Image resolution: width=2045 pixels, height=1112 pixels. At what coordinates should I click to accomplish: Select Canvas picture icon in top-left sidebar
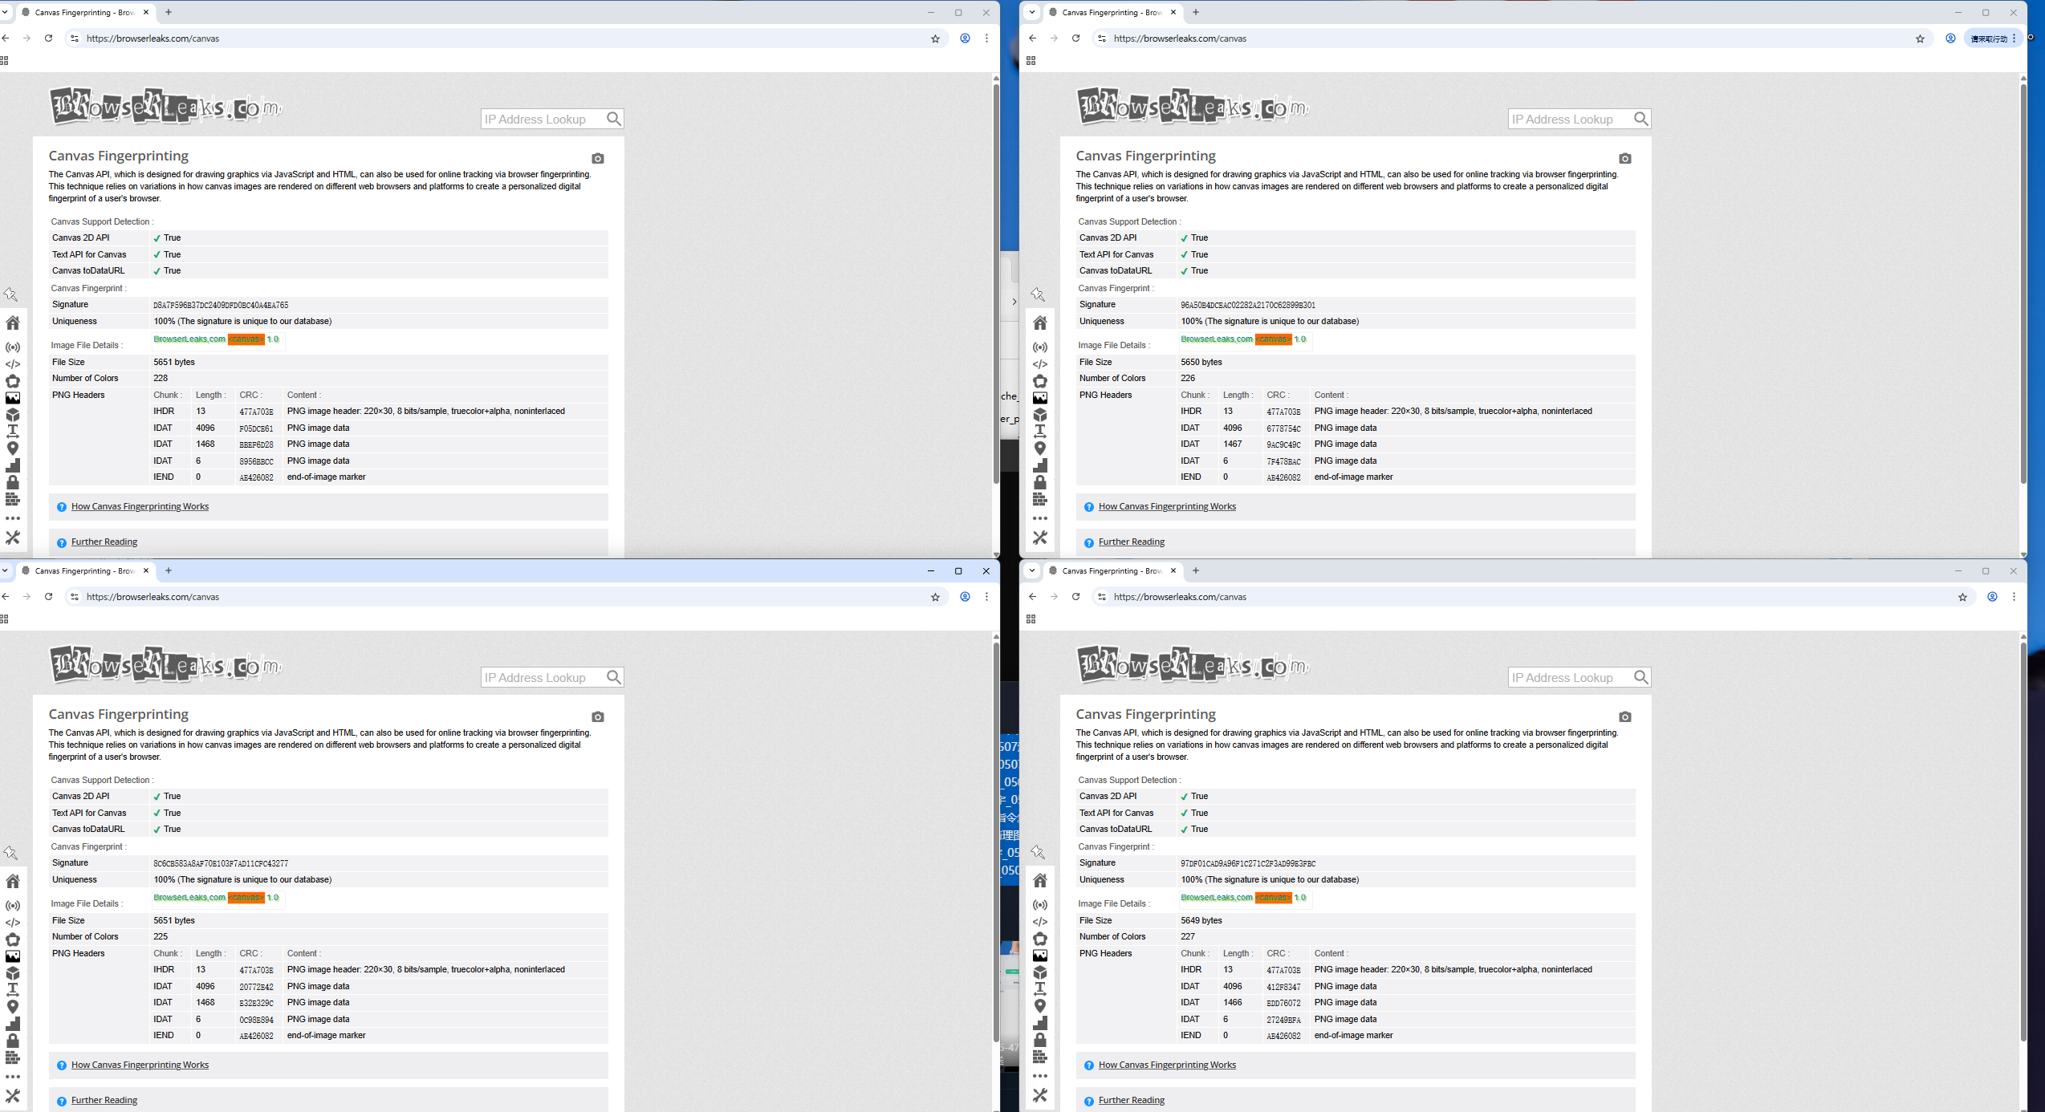click(13, 398)
